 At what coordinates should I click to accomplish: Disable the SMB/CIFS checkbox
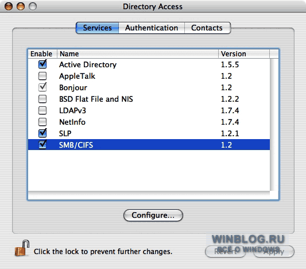[x=42, y=145]
